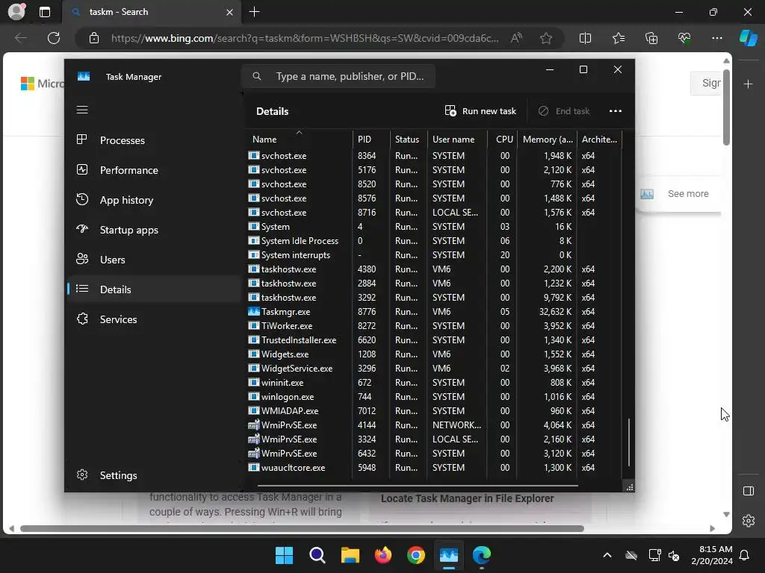Viewport: 765px width, 573px height.
Task: Open Task Manager hamburger navigation menu
Action: pyautogui.click(x=82, y=110)
